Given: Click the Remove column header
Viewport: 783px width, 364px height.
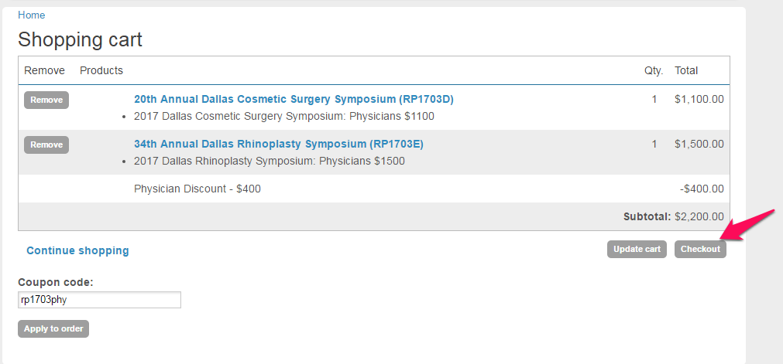Looking at the screenshot, I should click(x=45, y=70).
